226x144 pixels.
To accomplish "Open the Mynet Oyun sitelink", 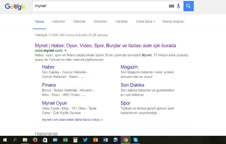I will [x=54, y=103].
